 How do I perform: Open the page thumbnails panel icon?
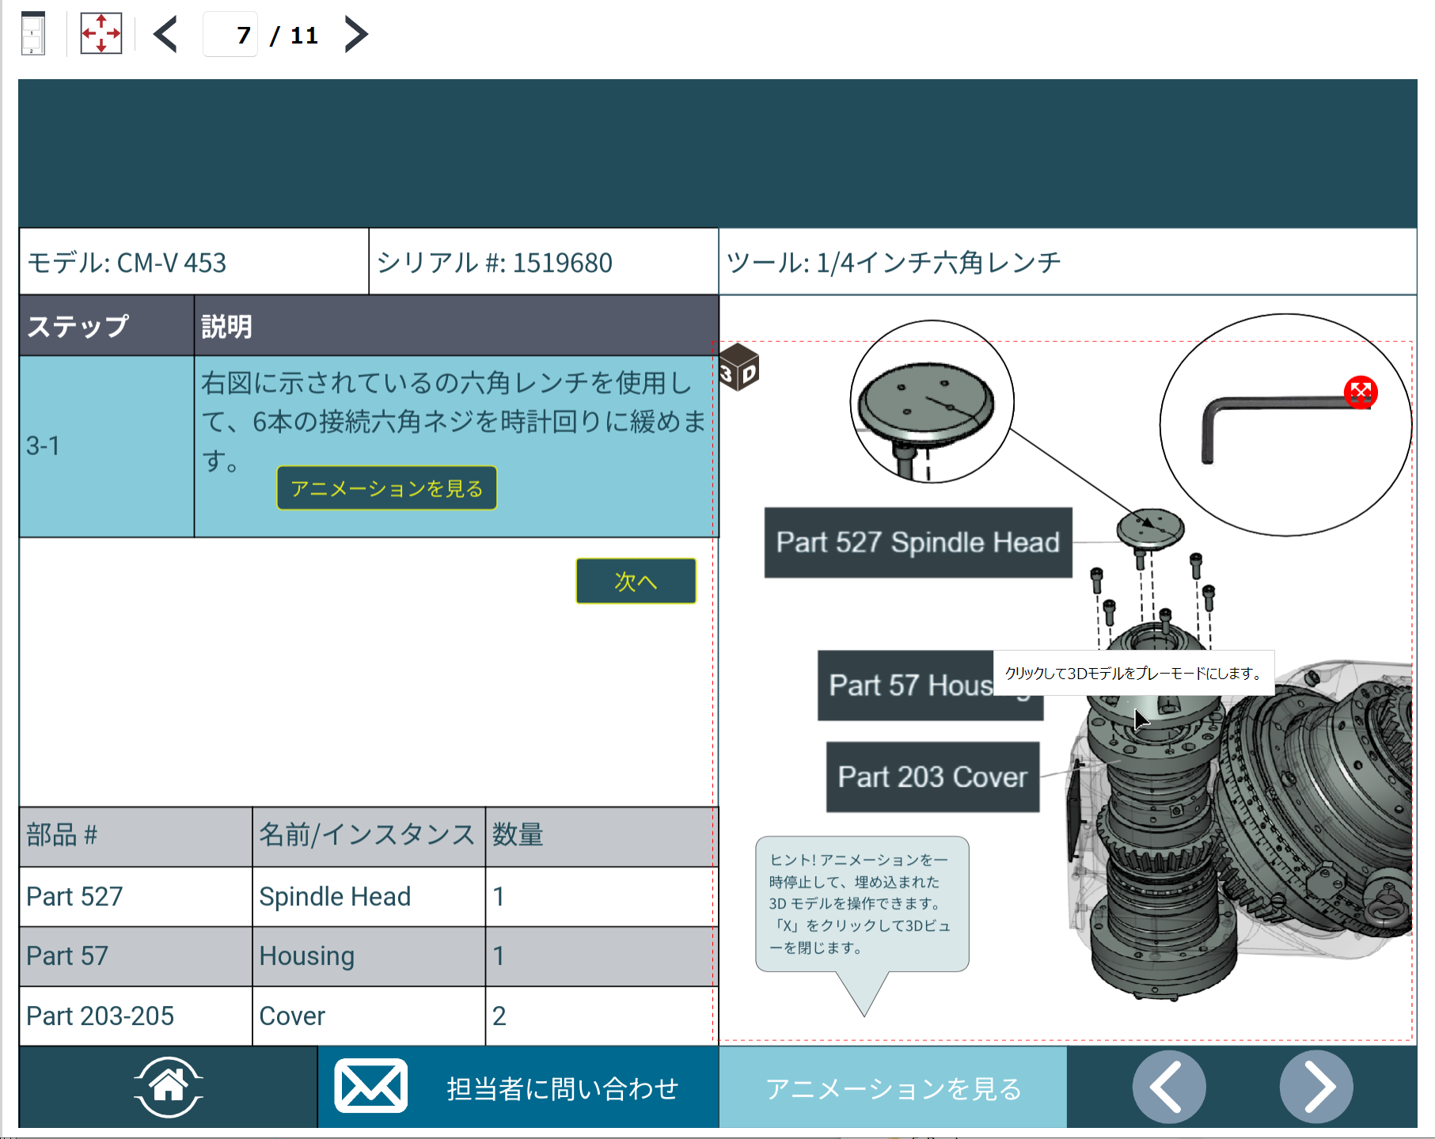32,33
